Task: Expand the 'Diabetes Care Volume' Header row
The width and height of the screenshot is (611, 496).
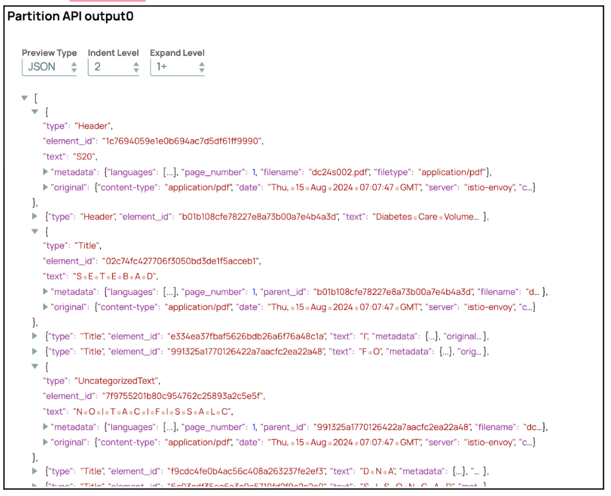Action: point(34,217)
